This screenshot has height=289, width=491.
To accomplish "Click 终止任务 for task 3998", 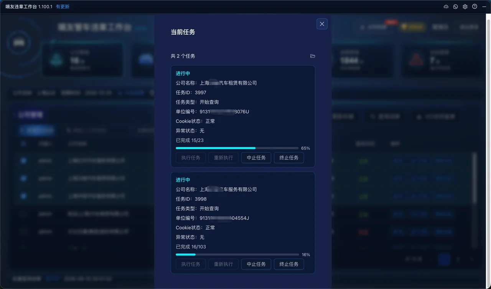I will click(289, 264).
